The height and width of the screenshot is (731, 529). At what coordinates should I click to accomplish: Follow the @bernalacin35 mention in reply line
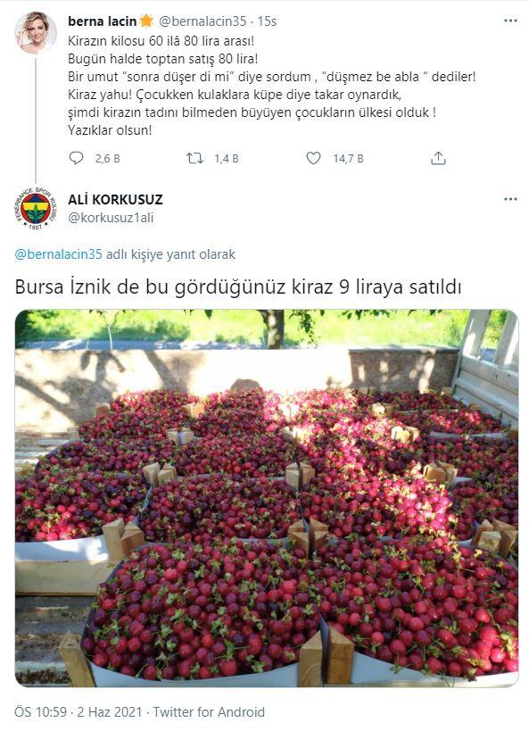click(x=58, y=254)
